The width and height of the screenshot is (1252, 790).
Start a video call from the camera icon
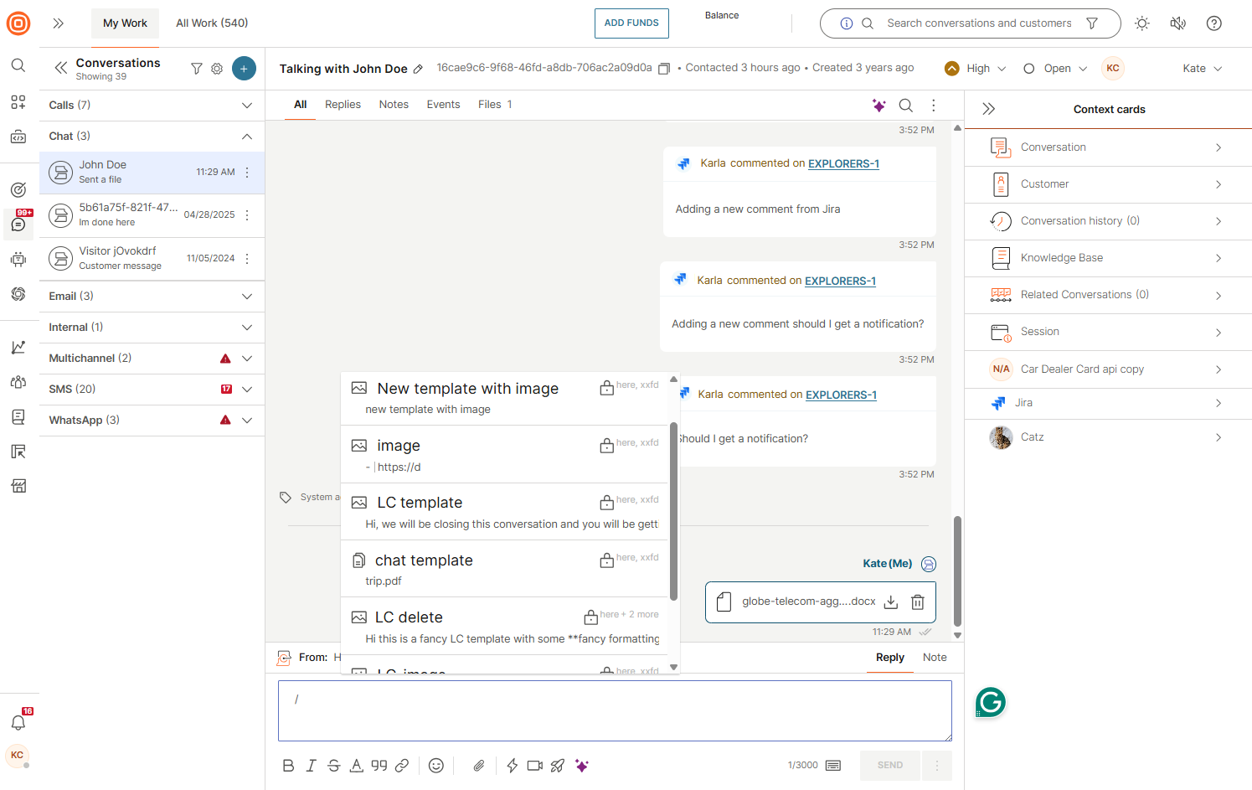click(x=535, y=765)
